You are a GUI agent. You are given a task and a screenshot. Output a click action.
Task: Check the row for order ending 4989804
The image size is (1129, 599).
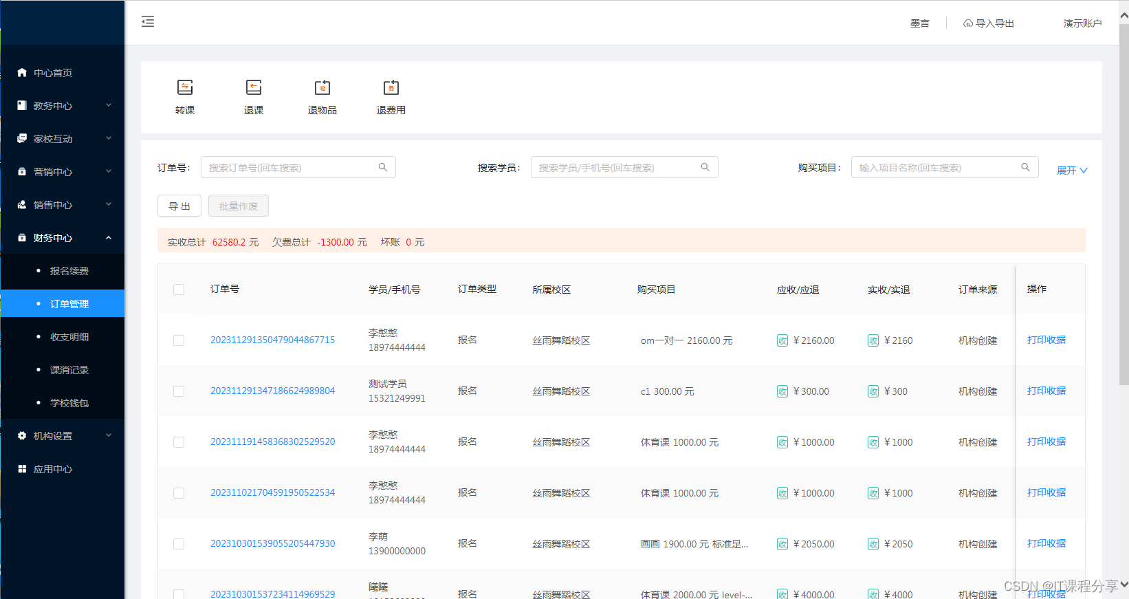coord(179,391)
